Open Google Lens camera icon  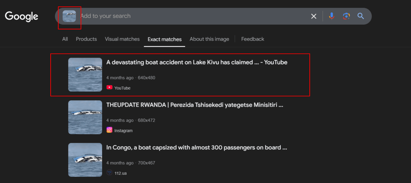coord(346,16)
